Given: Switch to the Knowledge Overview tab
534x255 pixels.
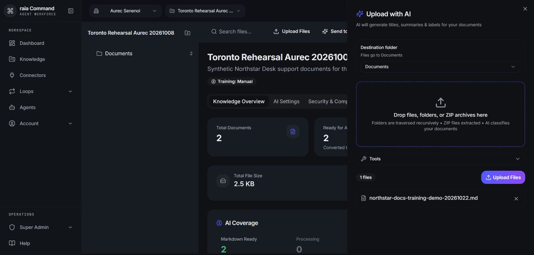Looking at the screenshot, I should click(239, 101).
